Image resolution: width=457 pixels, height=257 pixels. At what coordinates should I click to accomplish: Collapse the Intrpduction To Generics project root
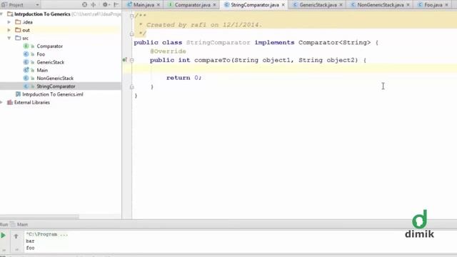pyautogui.click(x=1, y=14)
